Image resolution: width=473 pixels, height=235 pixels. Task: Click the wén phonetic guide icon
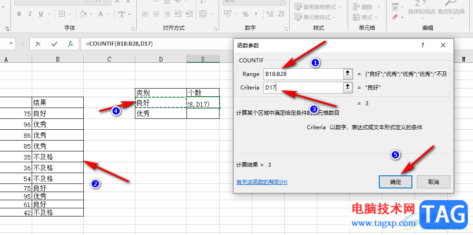click(x=122, y=14)
